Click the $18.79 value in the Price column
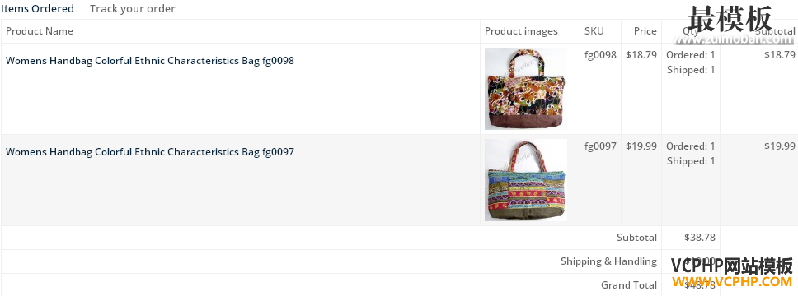Image resolution: width=798 pixels, height=296 pixels. 641,55
